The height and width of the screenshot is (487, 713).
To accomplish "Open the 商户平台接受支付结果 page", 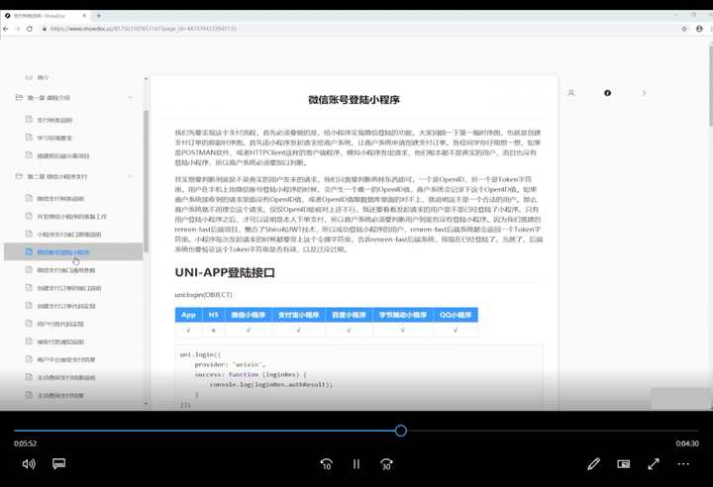I will pos(66,359).
